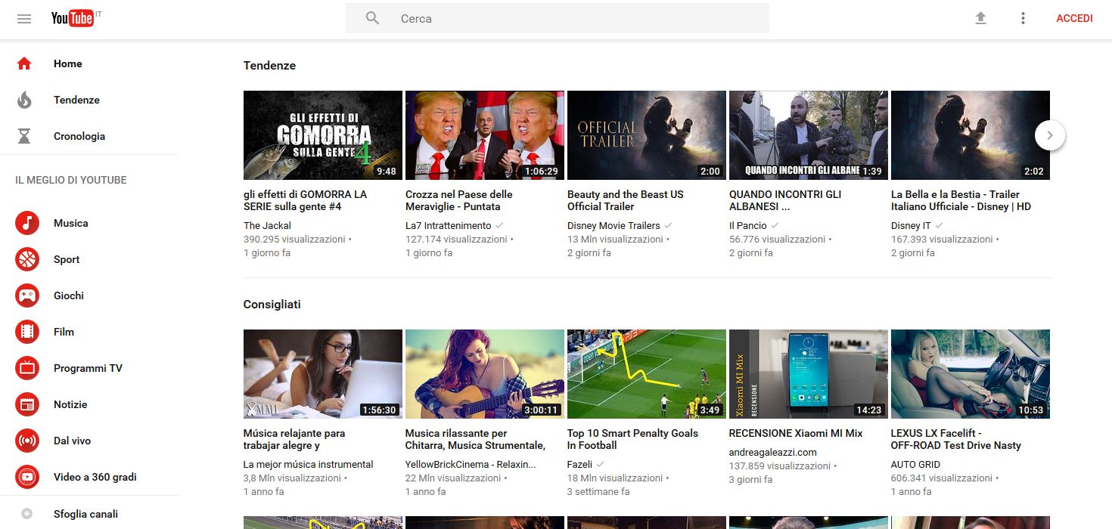Open Xiaomi MI Mix review thumbnail
The image size is (1112, 529).
pyautogui.click(x=809, y=374)
